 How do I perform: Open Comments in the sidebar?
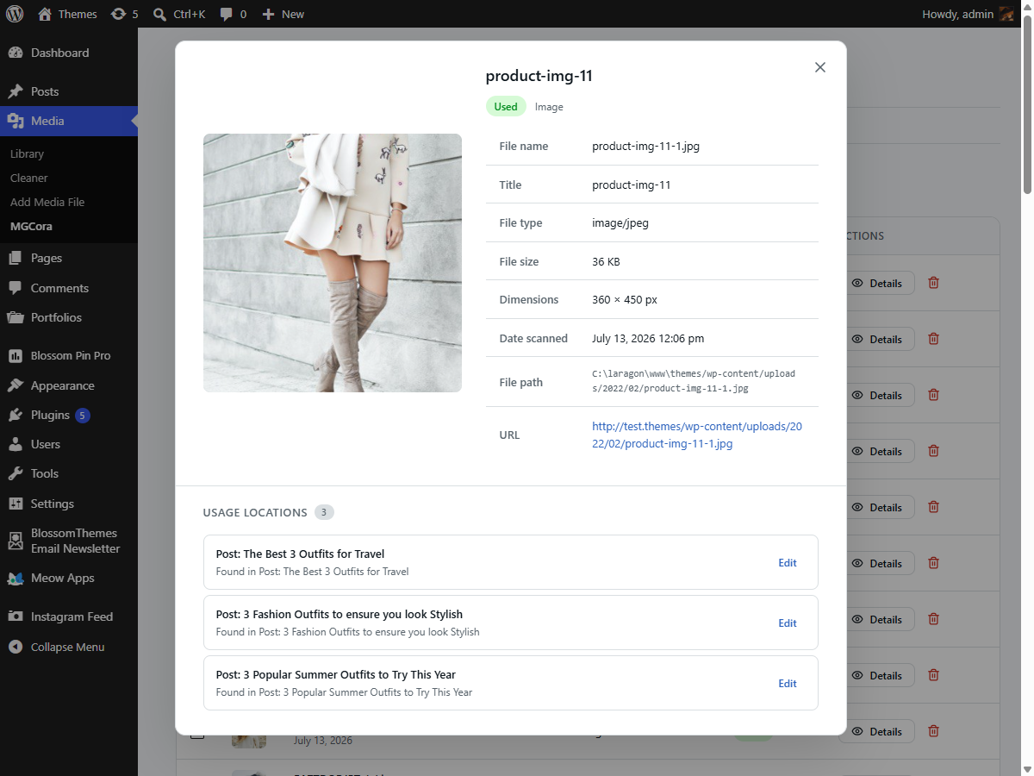point(69,288)
